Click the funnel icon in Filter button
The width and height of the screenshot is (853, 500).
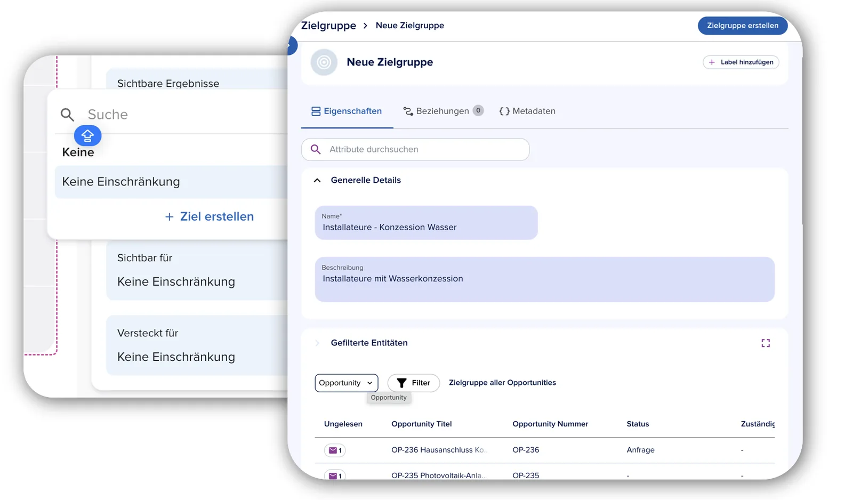coord(401,383)
